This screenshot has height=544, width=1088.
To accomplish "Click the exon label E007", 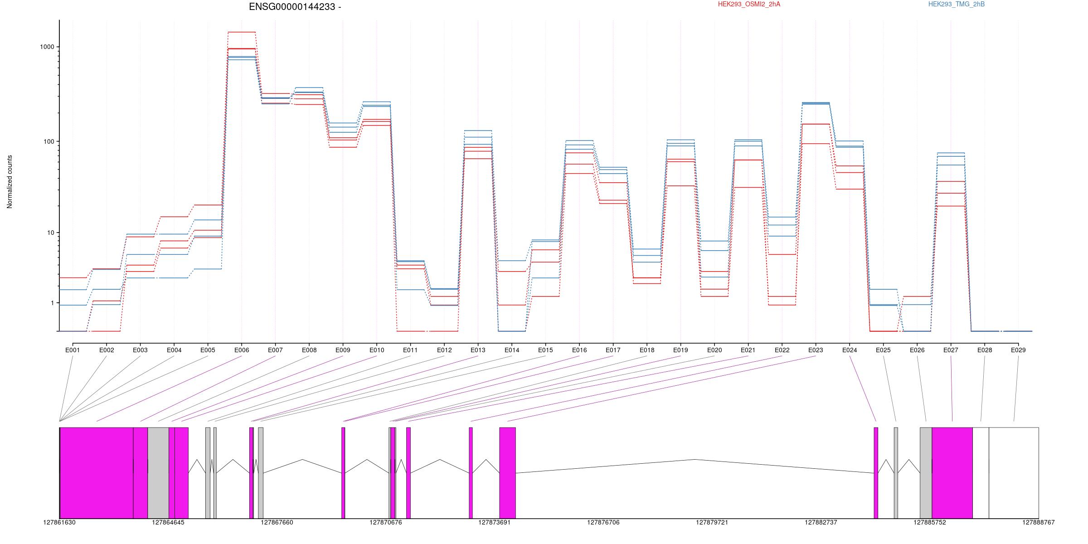I will (275, 350).
